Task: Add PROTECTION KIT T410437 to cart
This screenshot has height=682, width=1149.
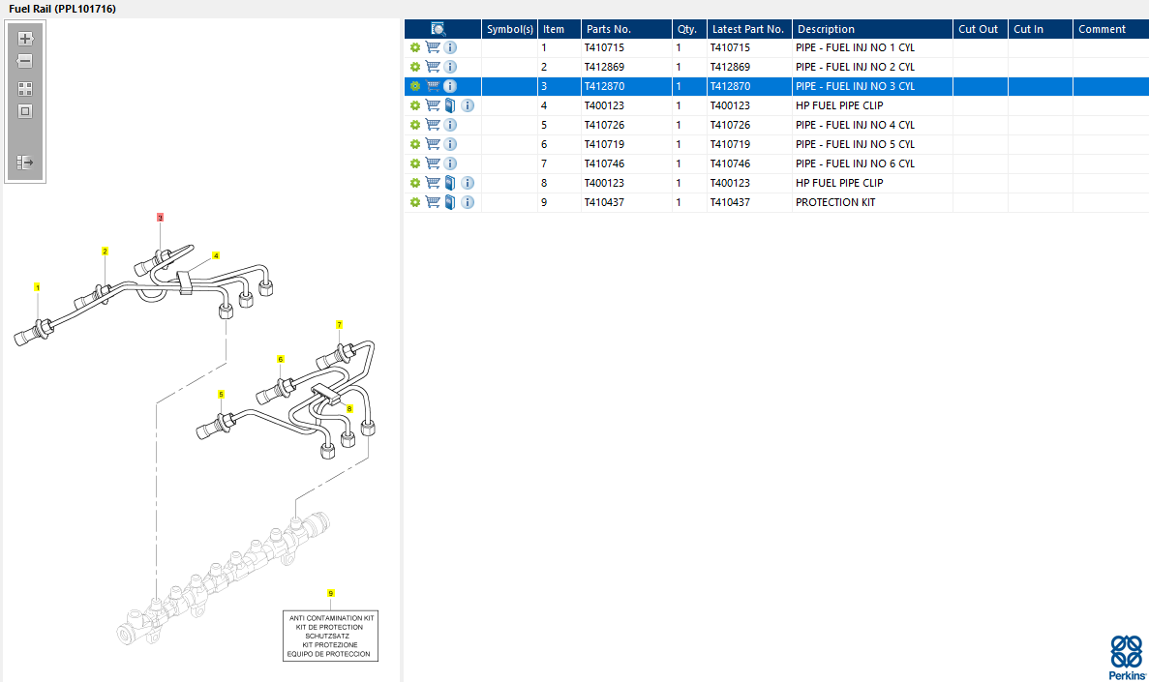Action: coord(433,202)
